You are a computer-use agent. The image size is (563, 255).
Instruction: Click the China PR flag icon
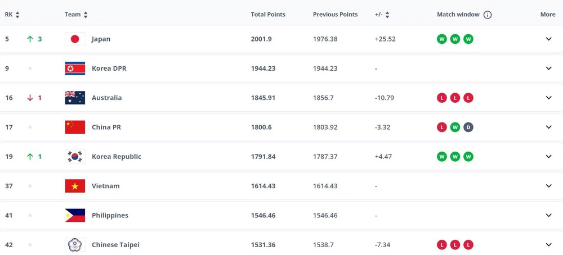[x=75, y=127]
